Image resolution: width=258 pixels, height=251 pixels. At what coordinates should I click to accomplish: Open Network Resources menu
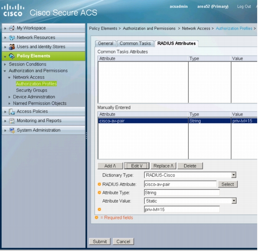tap(43, 38)
